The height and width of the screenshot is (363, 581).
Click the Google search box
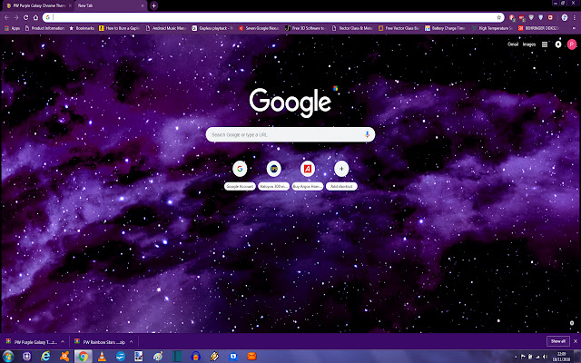[x=290, y=135]
